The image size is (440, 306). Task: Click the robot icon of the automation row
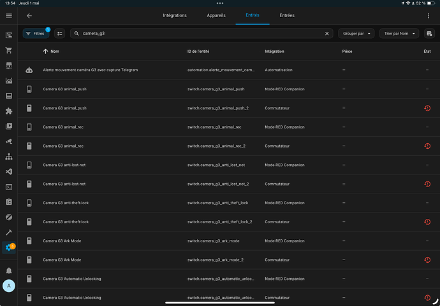[x=29, y=70]
